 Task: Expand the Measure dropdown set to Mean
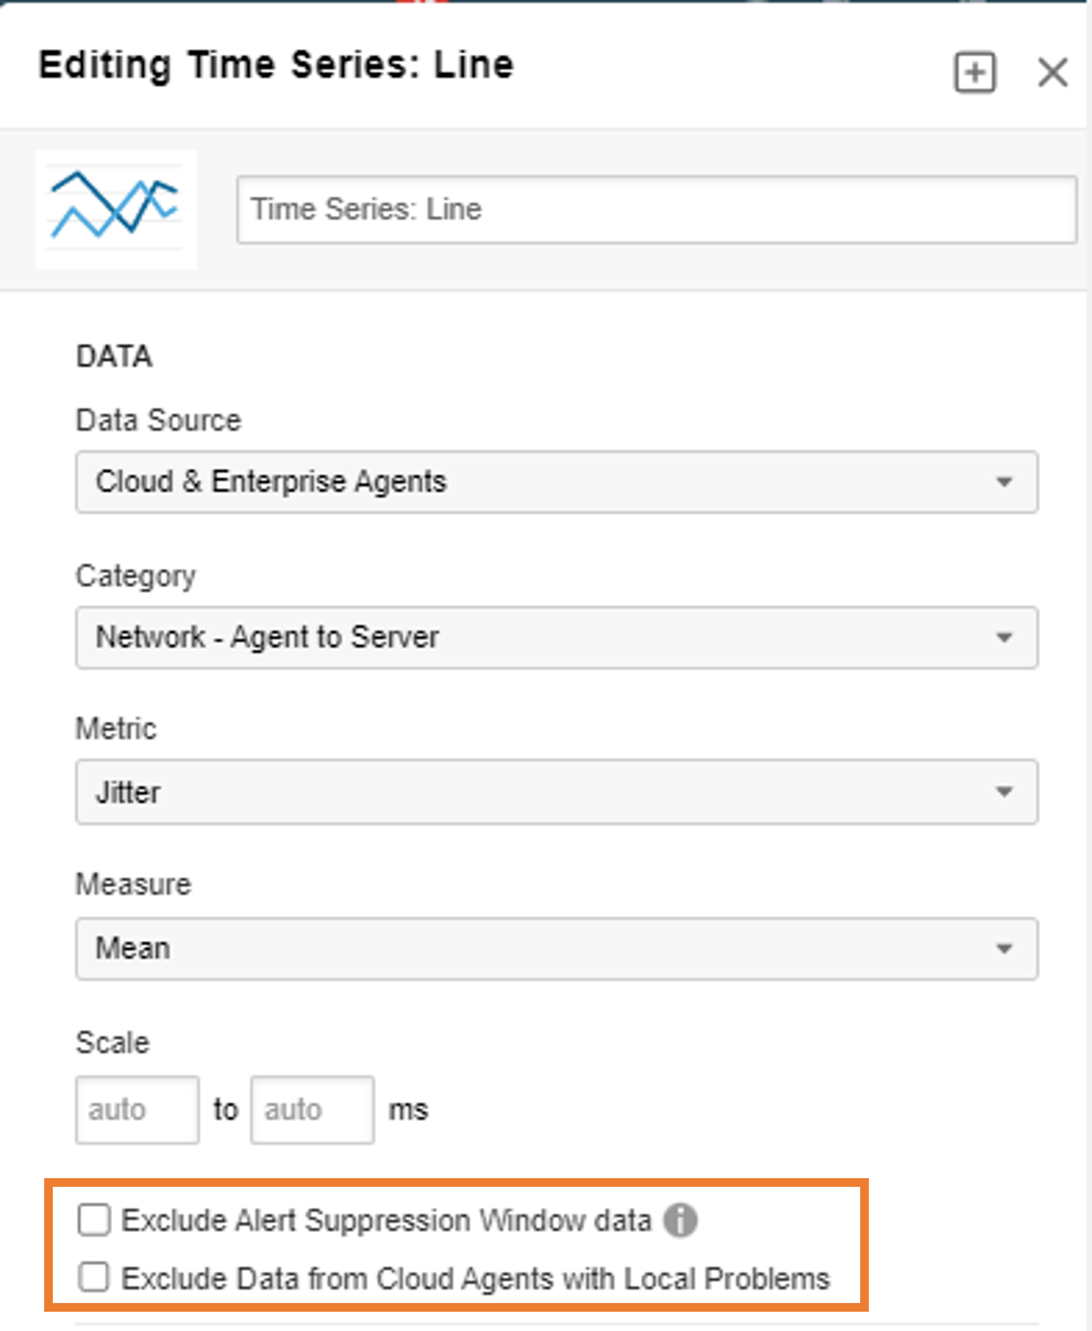tap(557, 949)
